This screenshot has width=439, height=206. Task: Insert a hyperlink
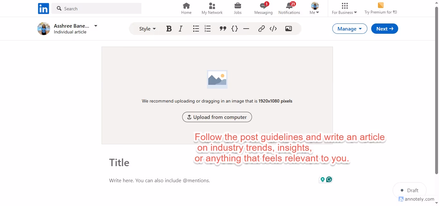[262, 29]
